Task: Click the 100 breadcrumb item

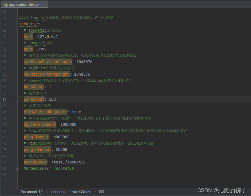Action: [x=101, y=191]
